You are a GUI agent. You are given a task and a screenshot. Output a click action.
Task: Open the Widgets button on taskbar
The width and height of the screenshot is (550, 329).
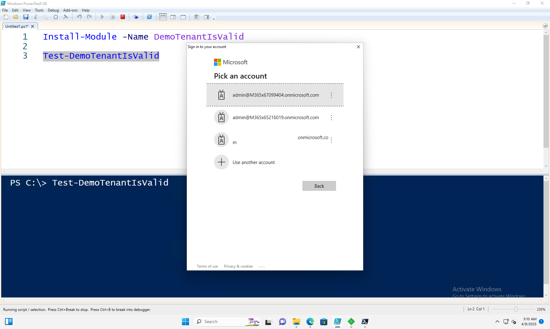[9, 322]
